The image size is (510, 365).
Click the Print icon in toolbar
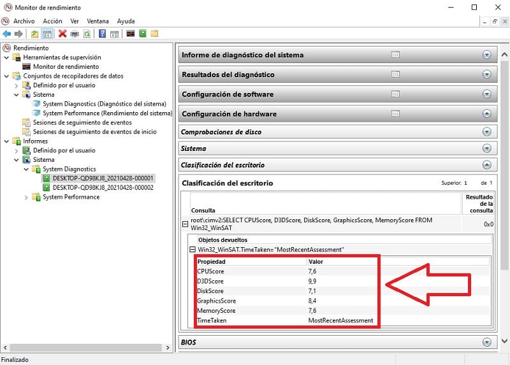pos(75,34)
